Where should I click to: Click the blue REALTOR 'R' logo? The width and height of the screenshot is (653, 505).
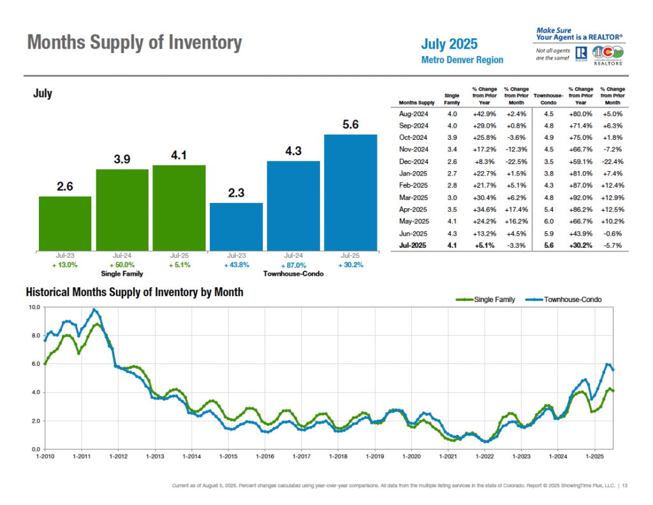click(x=581, y=54)
